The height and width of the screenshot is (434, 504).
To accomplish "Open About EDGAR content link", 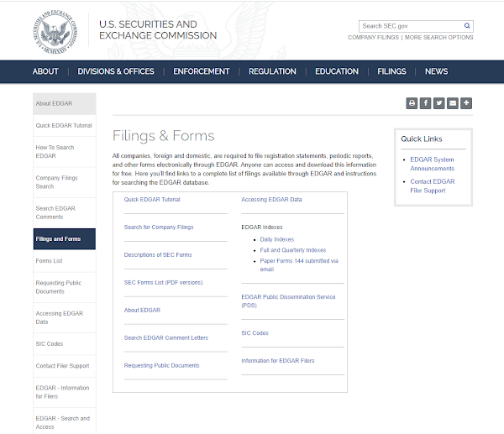I will [142, 310].
